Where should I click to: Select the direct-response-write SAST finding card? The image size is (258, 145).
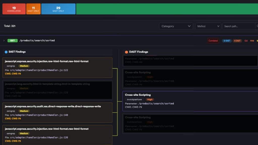(57, 112)
